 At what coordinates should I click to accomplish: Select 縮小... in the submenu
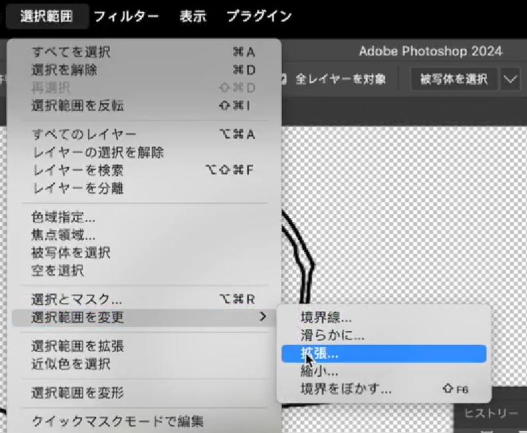[x=384, y=371]
